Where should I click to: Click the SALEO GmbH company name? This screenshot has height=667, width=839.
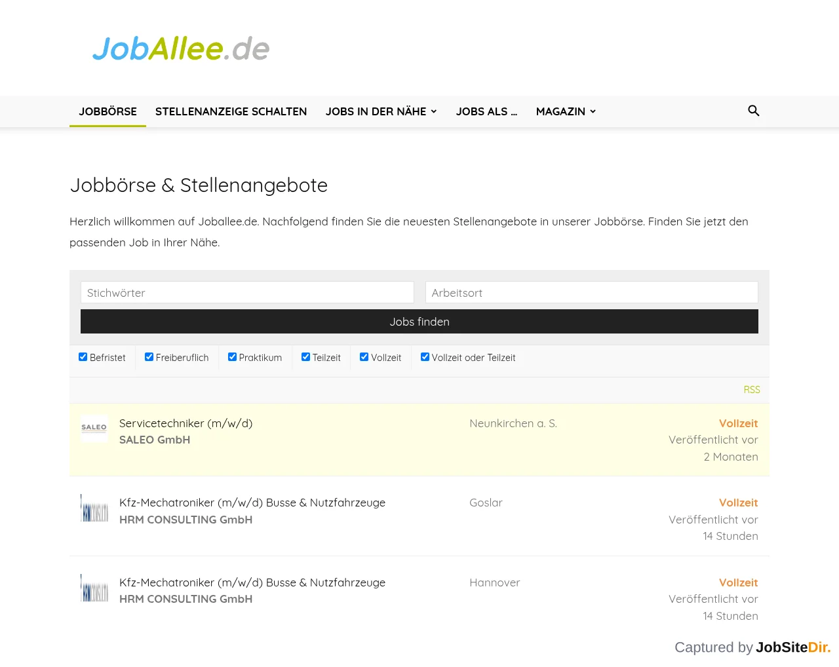[x=155, y=440]
